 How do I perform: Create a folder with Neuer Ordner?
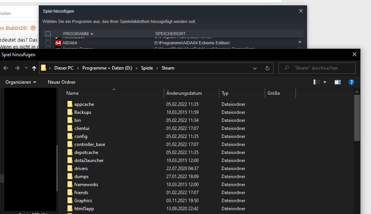(x=62, y=82)
